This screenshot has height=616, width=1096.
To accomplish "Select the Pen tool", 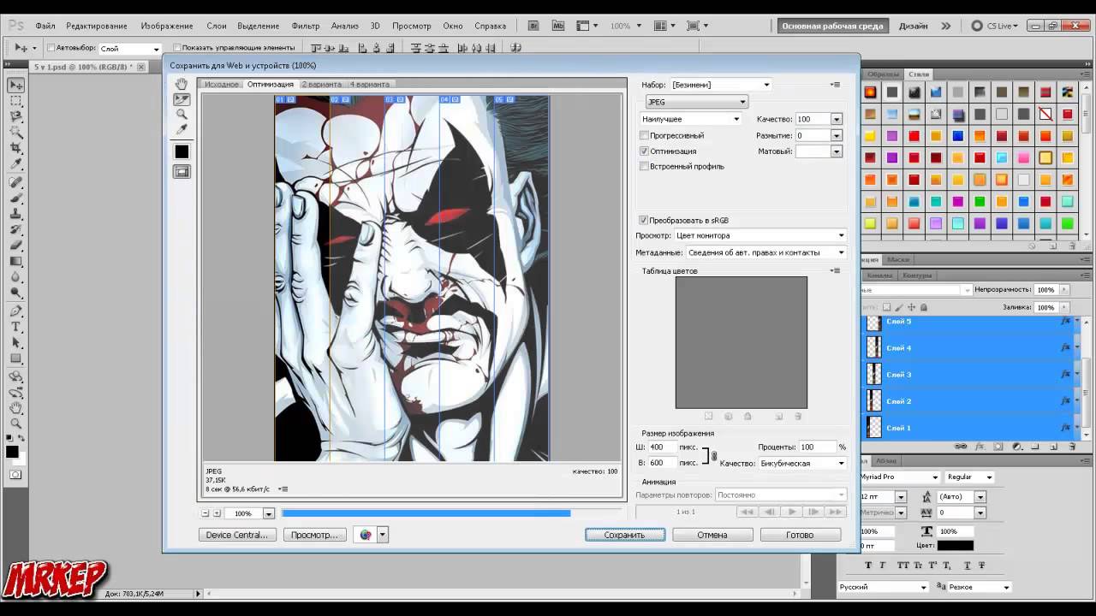I will tap(16, 311).
